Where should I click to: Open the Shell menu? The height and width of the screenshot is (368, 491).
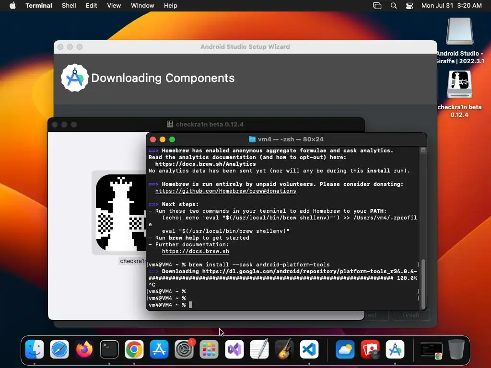click(69, 6)
